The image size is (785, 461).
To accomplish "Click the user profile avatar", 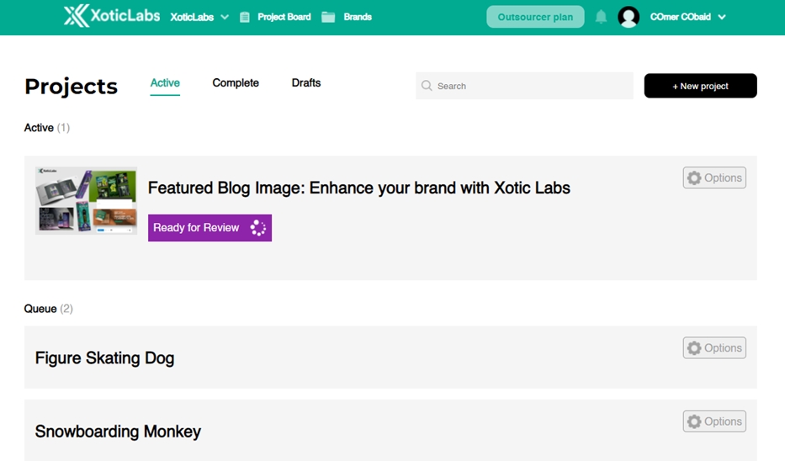I will (629, 17).
